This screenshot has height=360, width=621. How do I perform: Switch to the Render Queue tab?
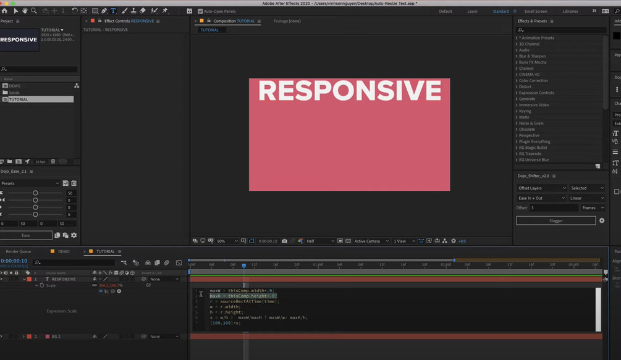pos(18,251)
